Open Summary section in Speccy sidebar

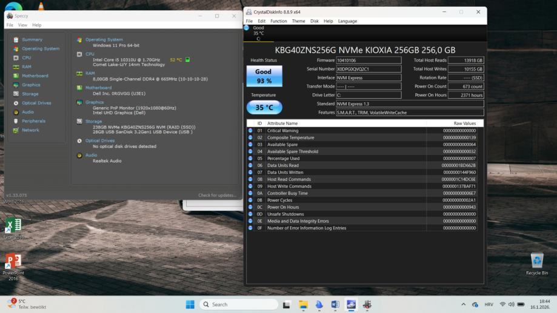pyautogui.click(x=32, y=40)
